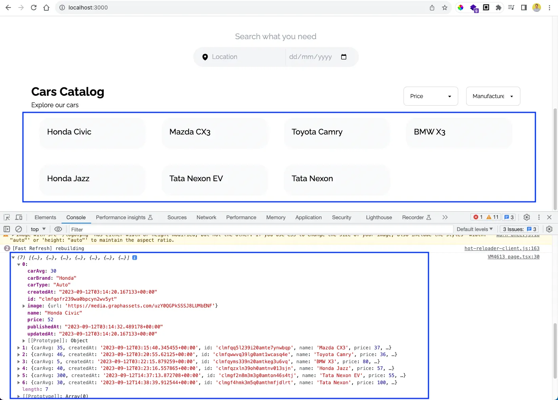Show the console sidebar

pyautogui.click(x=7, y=229)
